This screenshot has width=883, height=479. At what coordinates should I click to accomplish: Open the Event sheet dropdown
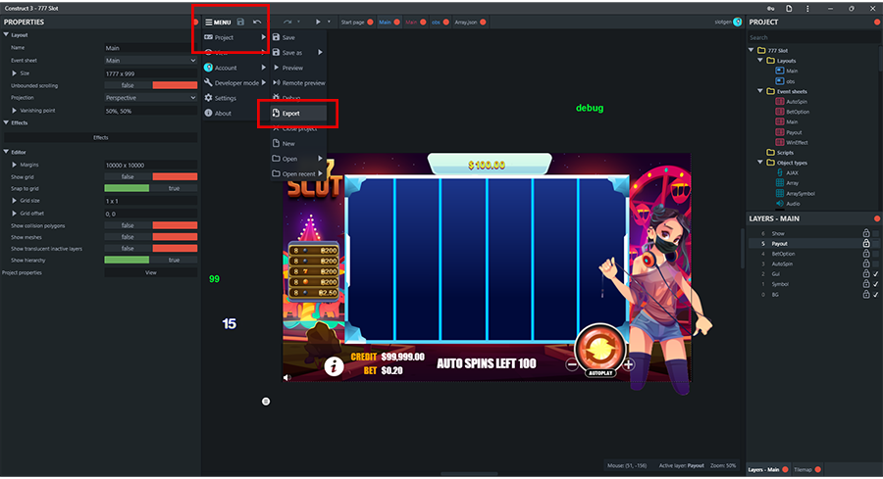151,60
